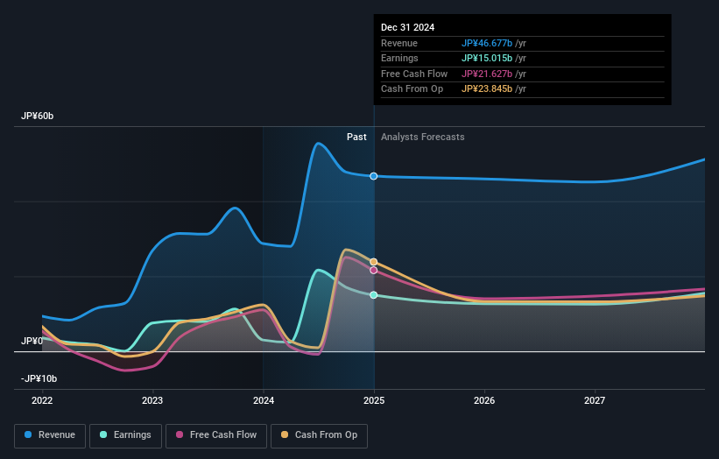
Task: Click the Free Cash Flow label in tooltip
Action: click(x=414, y=74)
